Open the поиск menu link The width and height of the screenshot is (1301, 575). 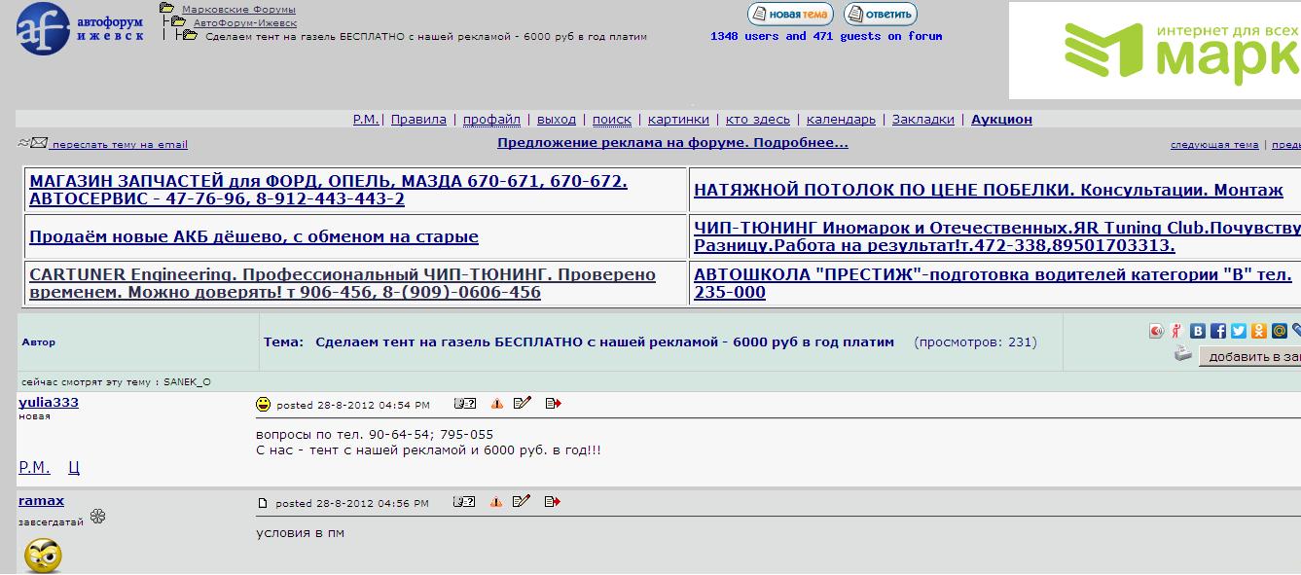[611, 120]
